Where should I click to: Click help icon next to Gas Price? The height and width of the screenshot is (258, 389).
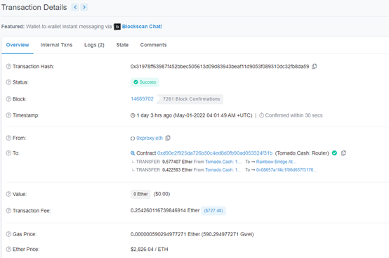coord(8,234)
